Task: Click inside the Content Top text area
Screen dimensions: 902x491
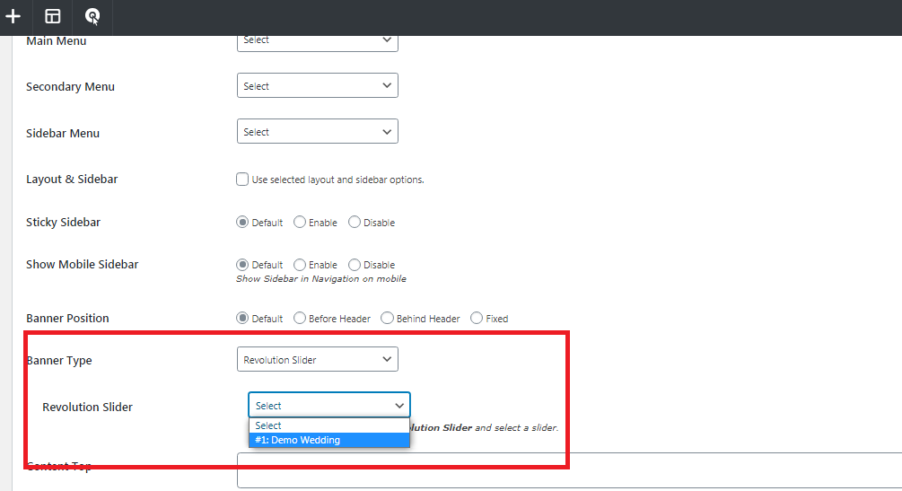Action: coord(570,470)
